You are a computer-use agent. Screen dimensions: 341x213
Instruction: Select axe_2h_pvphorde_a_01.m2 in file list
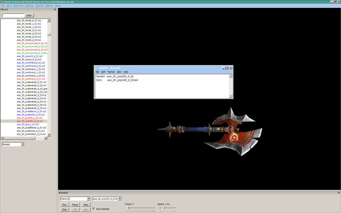(31, 131)
